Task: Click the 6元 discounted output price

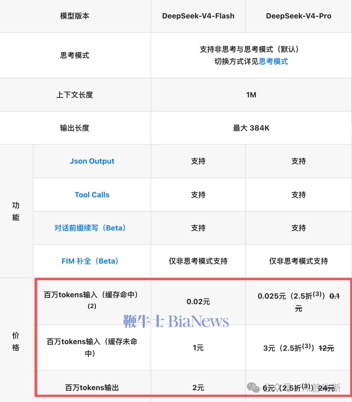Action: coord(299,388)
